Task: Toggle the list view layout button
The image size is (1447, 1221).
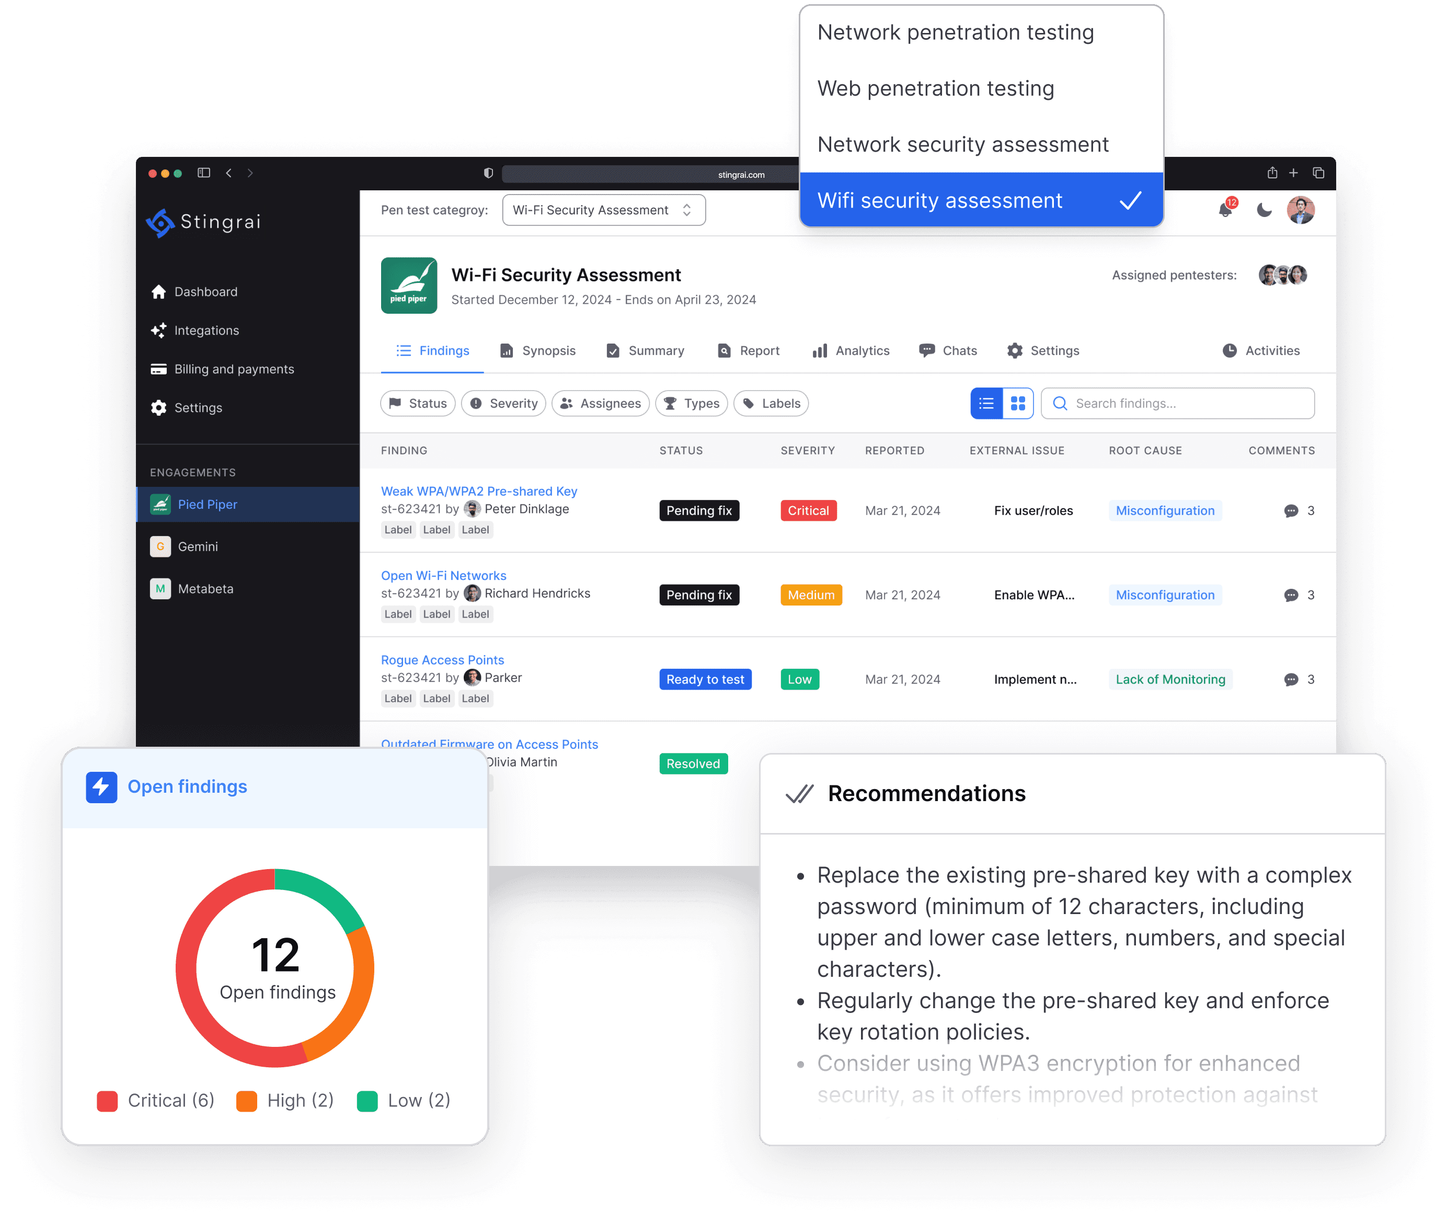Action: click(x=987, y=403)
